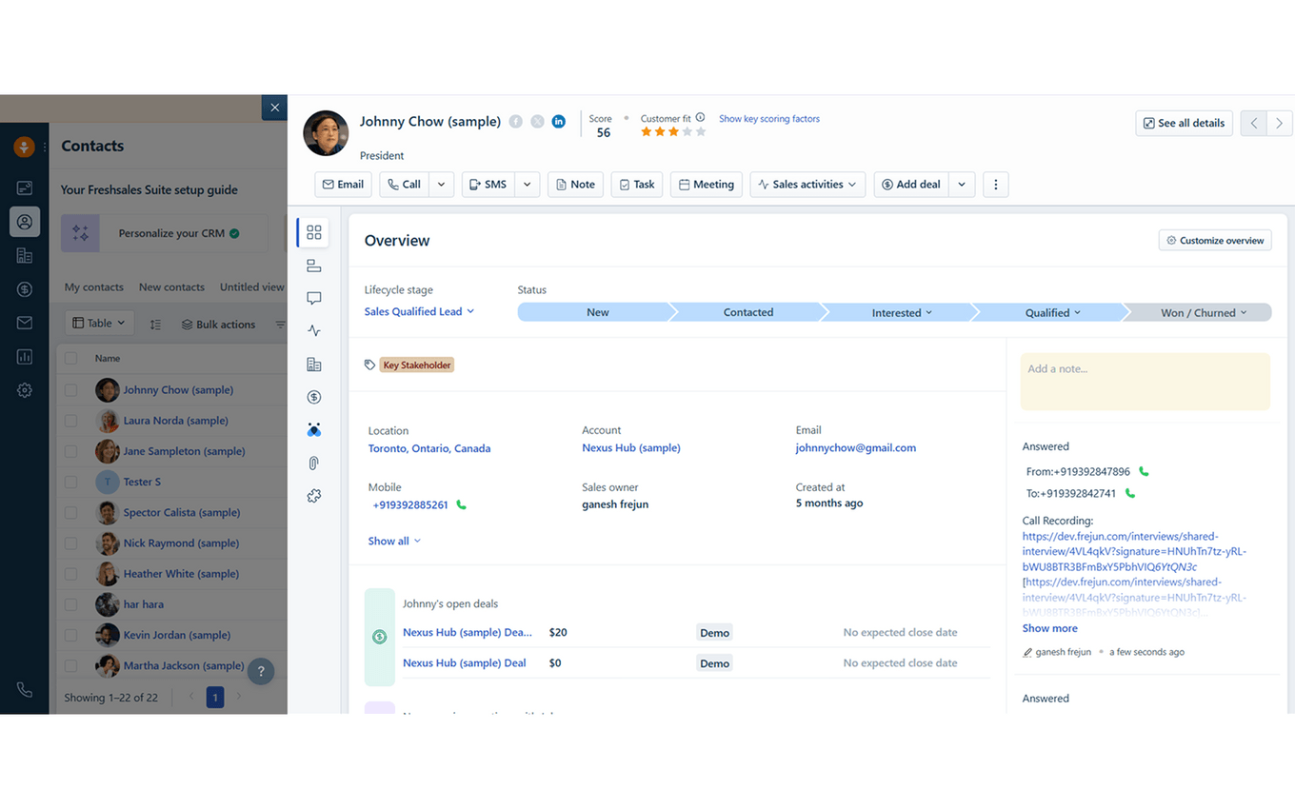This screenshot has height=809, width=1295.
Task: Check Kevin Jordan (sample) row checkbox
Action: [71, 635]
